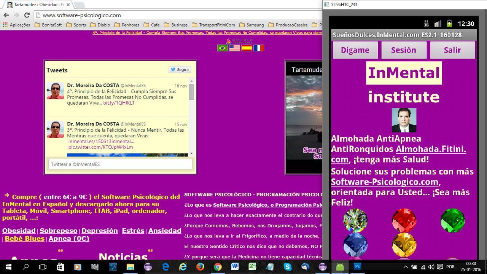The image size is (487, 274).
Task: Open the Cafe bookmarks folder
Action: click(x=151, y=25)
